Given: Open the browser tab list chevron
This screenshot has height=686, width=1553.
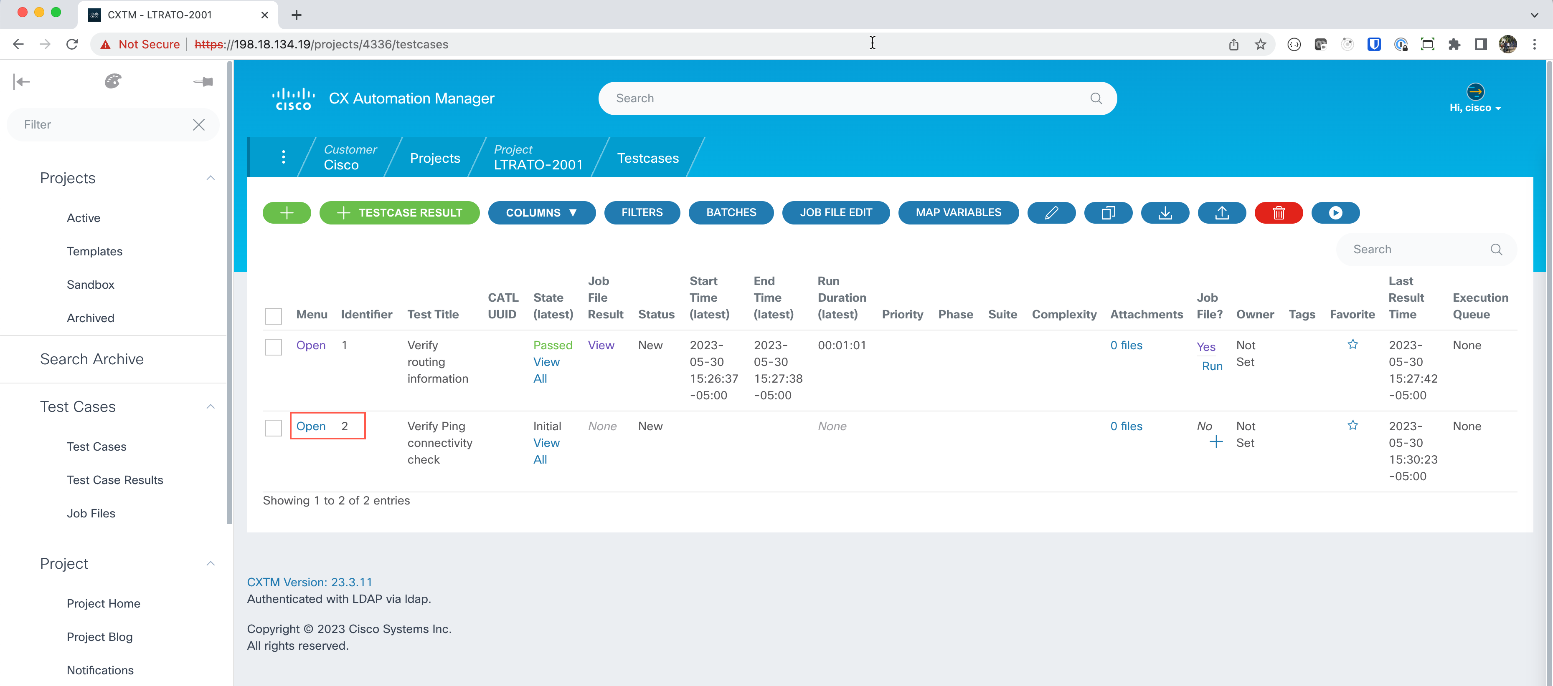Looking at the screenshot, I should tap(1534, 15).
